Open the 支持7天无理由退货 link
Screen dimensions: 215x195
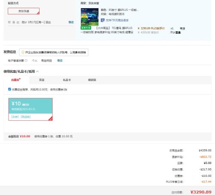click(x=117, y=20)
